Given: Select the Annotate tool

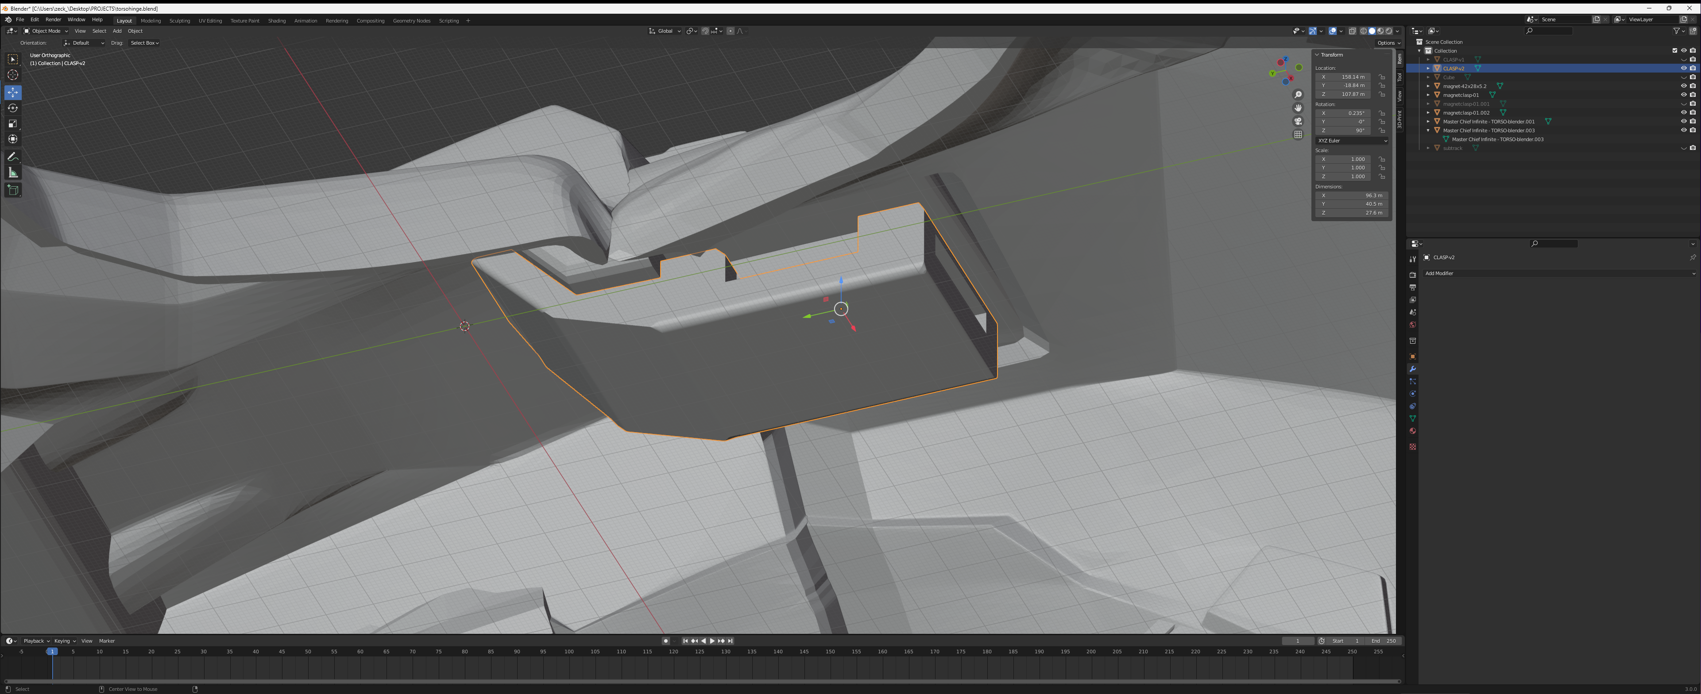Looking at the screenshot, I should pyautogui.click(x=12, y=157).
